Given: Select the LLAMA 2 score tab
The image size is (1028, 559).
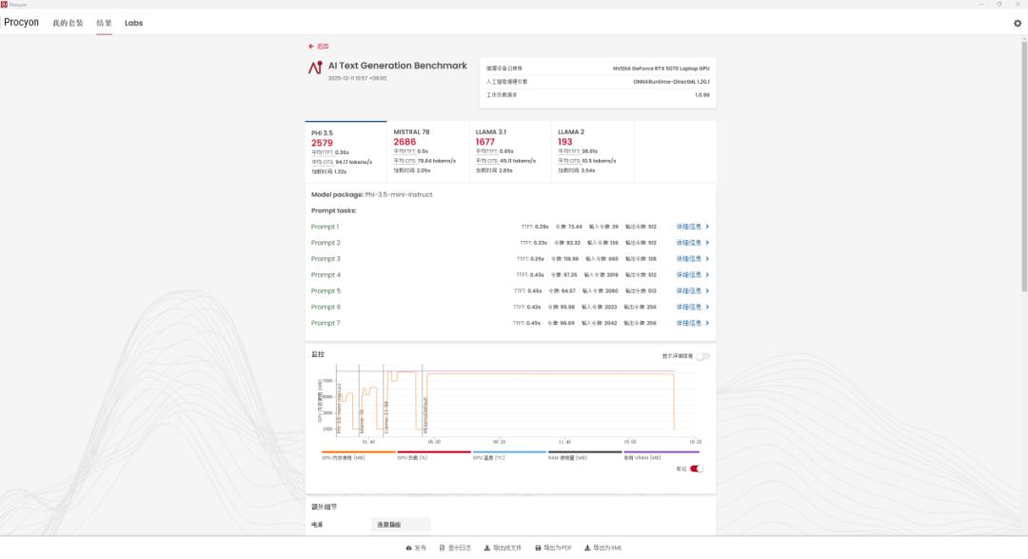Looking at the screenshot, I should click(x=593, y=151).
